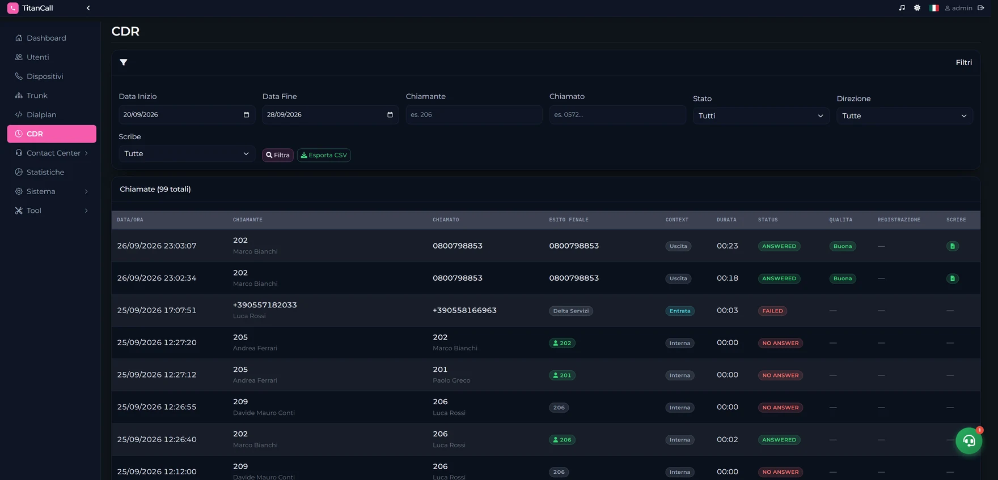
Task: Open the Scribe filter dropdown
Action: [x=187, y=154]
